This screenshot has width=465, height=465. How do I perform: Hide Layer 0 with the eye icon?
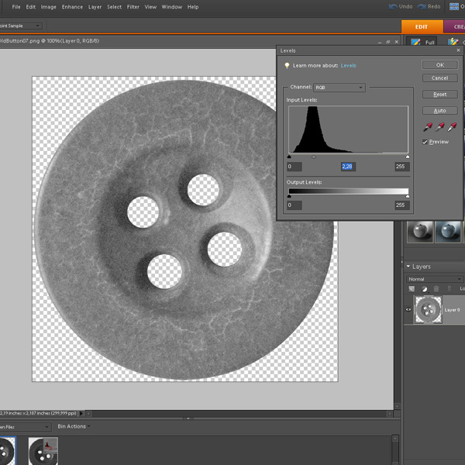(x=408, y=309)
